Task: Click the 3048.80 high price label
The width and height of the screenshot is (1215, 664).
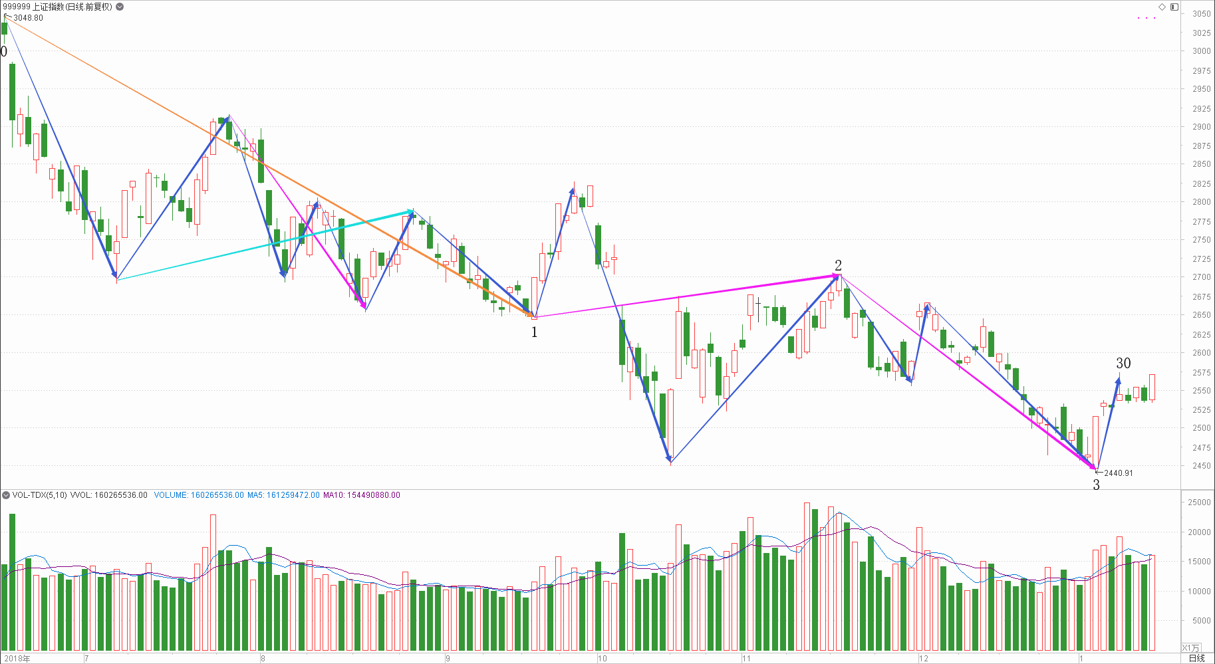Action: click(29, 18)
